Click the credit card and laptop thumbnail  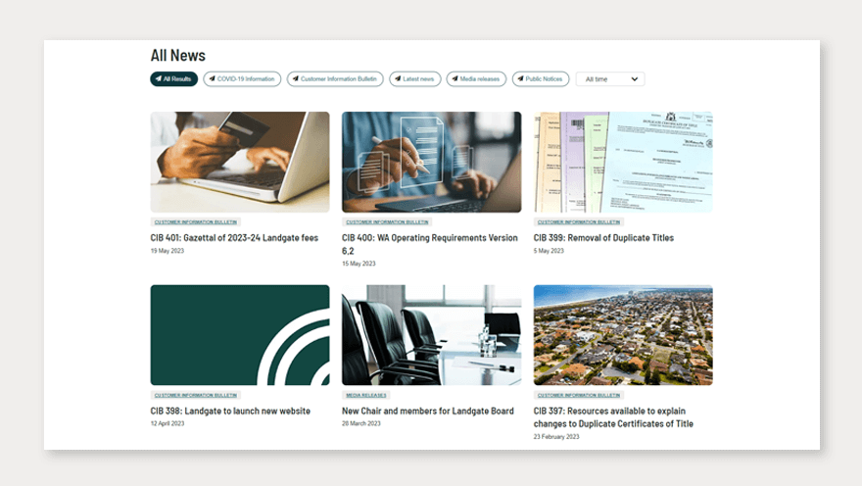click(x=240, y=162)
